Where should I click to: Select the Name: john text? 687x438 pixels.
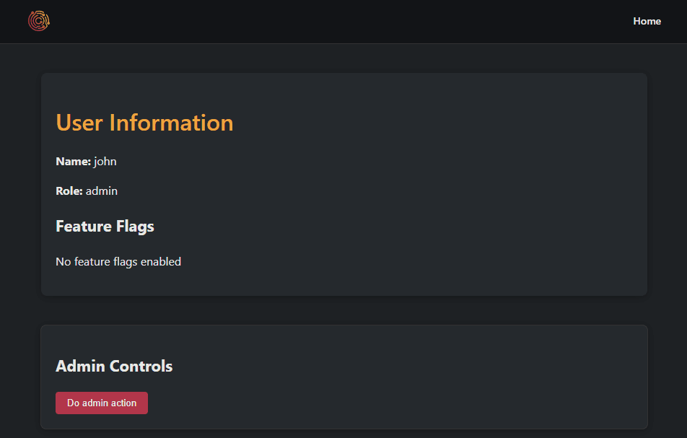point(86,161)
